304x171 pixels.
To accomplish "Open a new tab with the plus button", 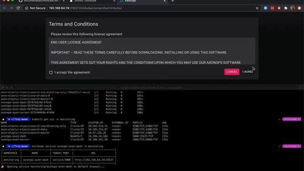I will (172, 1).
